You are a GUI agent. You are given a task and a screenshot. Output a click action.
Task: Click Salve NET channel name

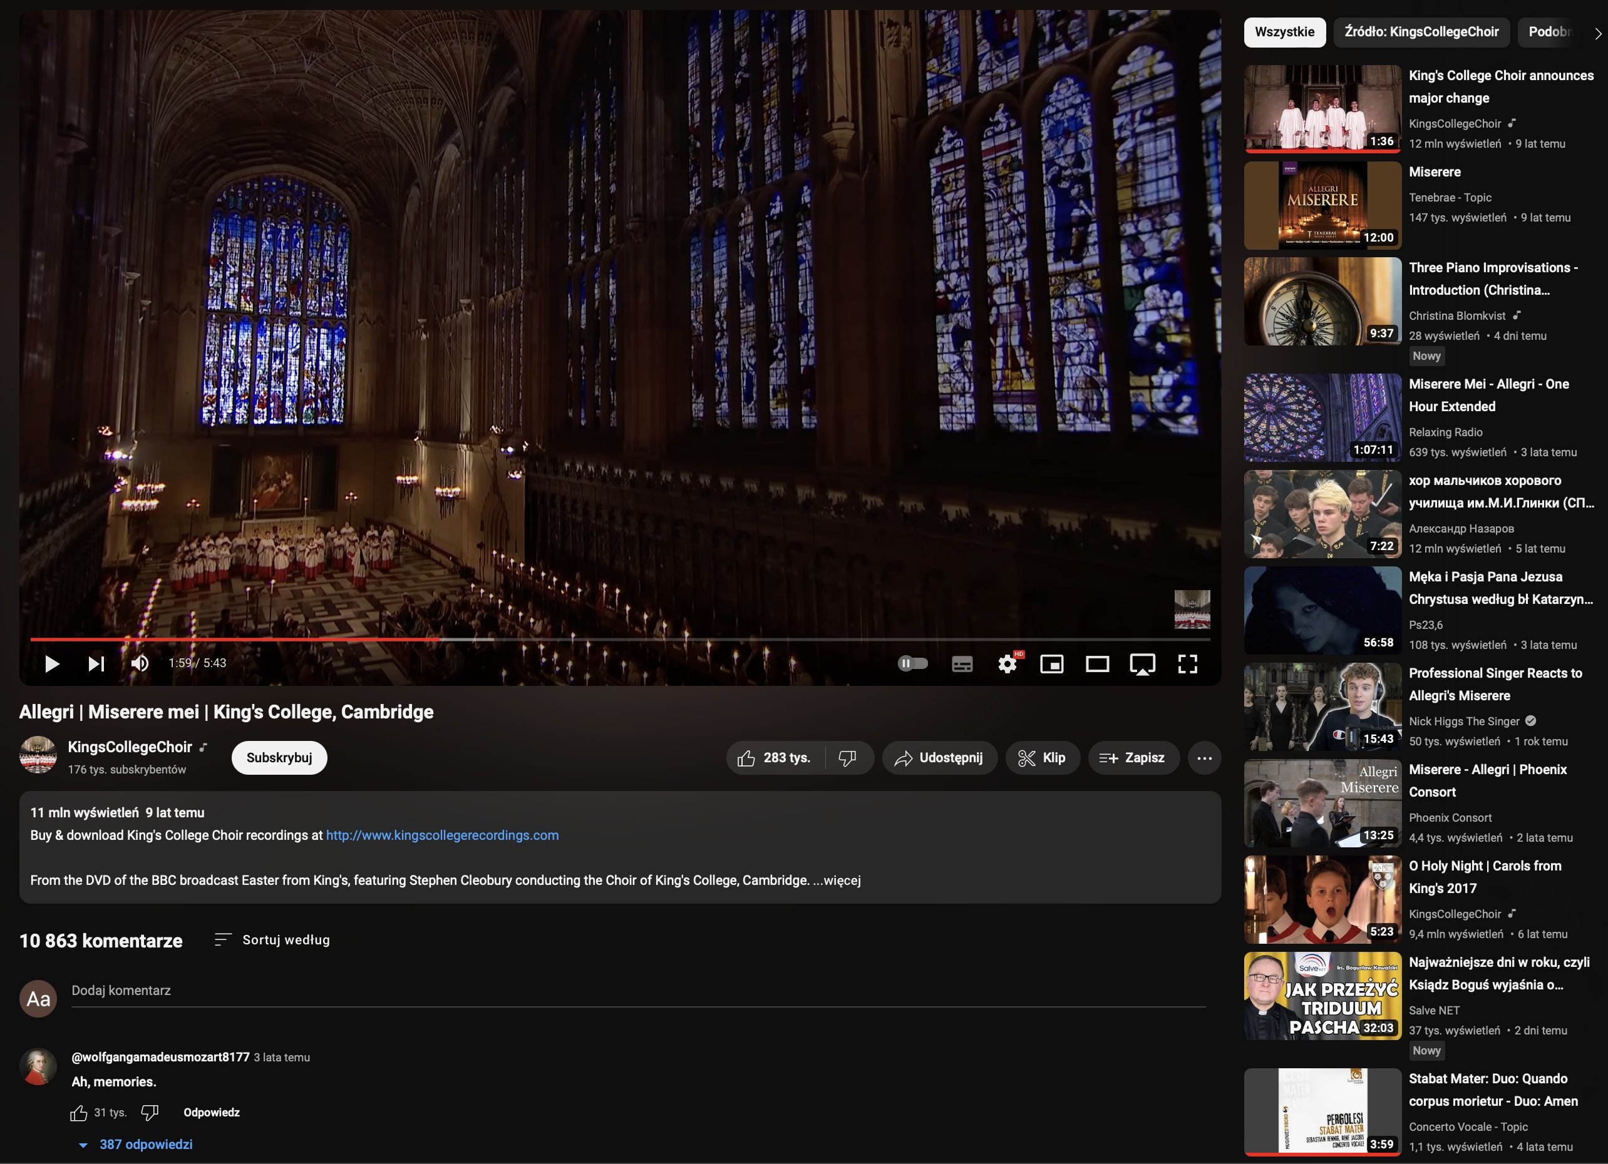(1433, 1010)
